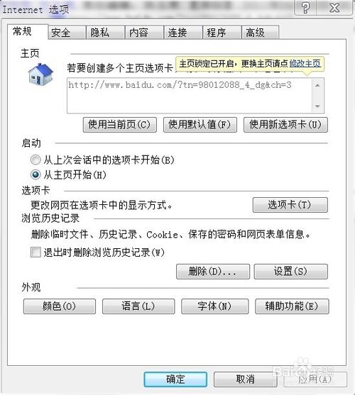The image size is (355, 395).
Task: Click 使用默认值 button
Action: 200,125
